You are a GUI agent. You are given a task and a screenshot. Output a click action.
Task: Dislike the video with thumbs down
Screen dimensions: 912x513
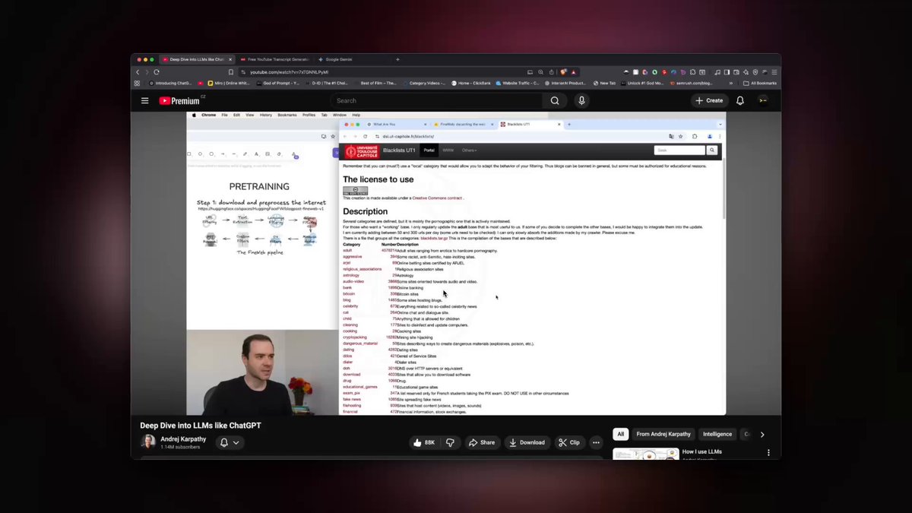(450, 442)
